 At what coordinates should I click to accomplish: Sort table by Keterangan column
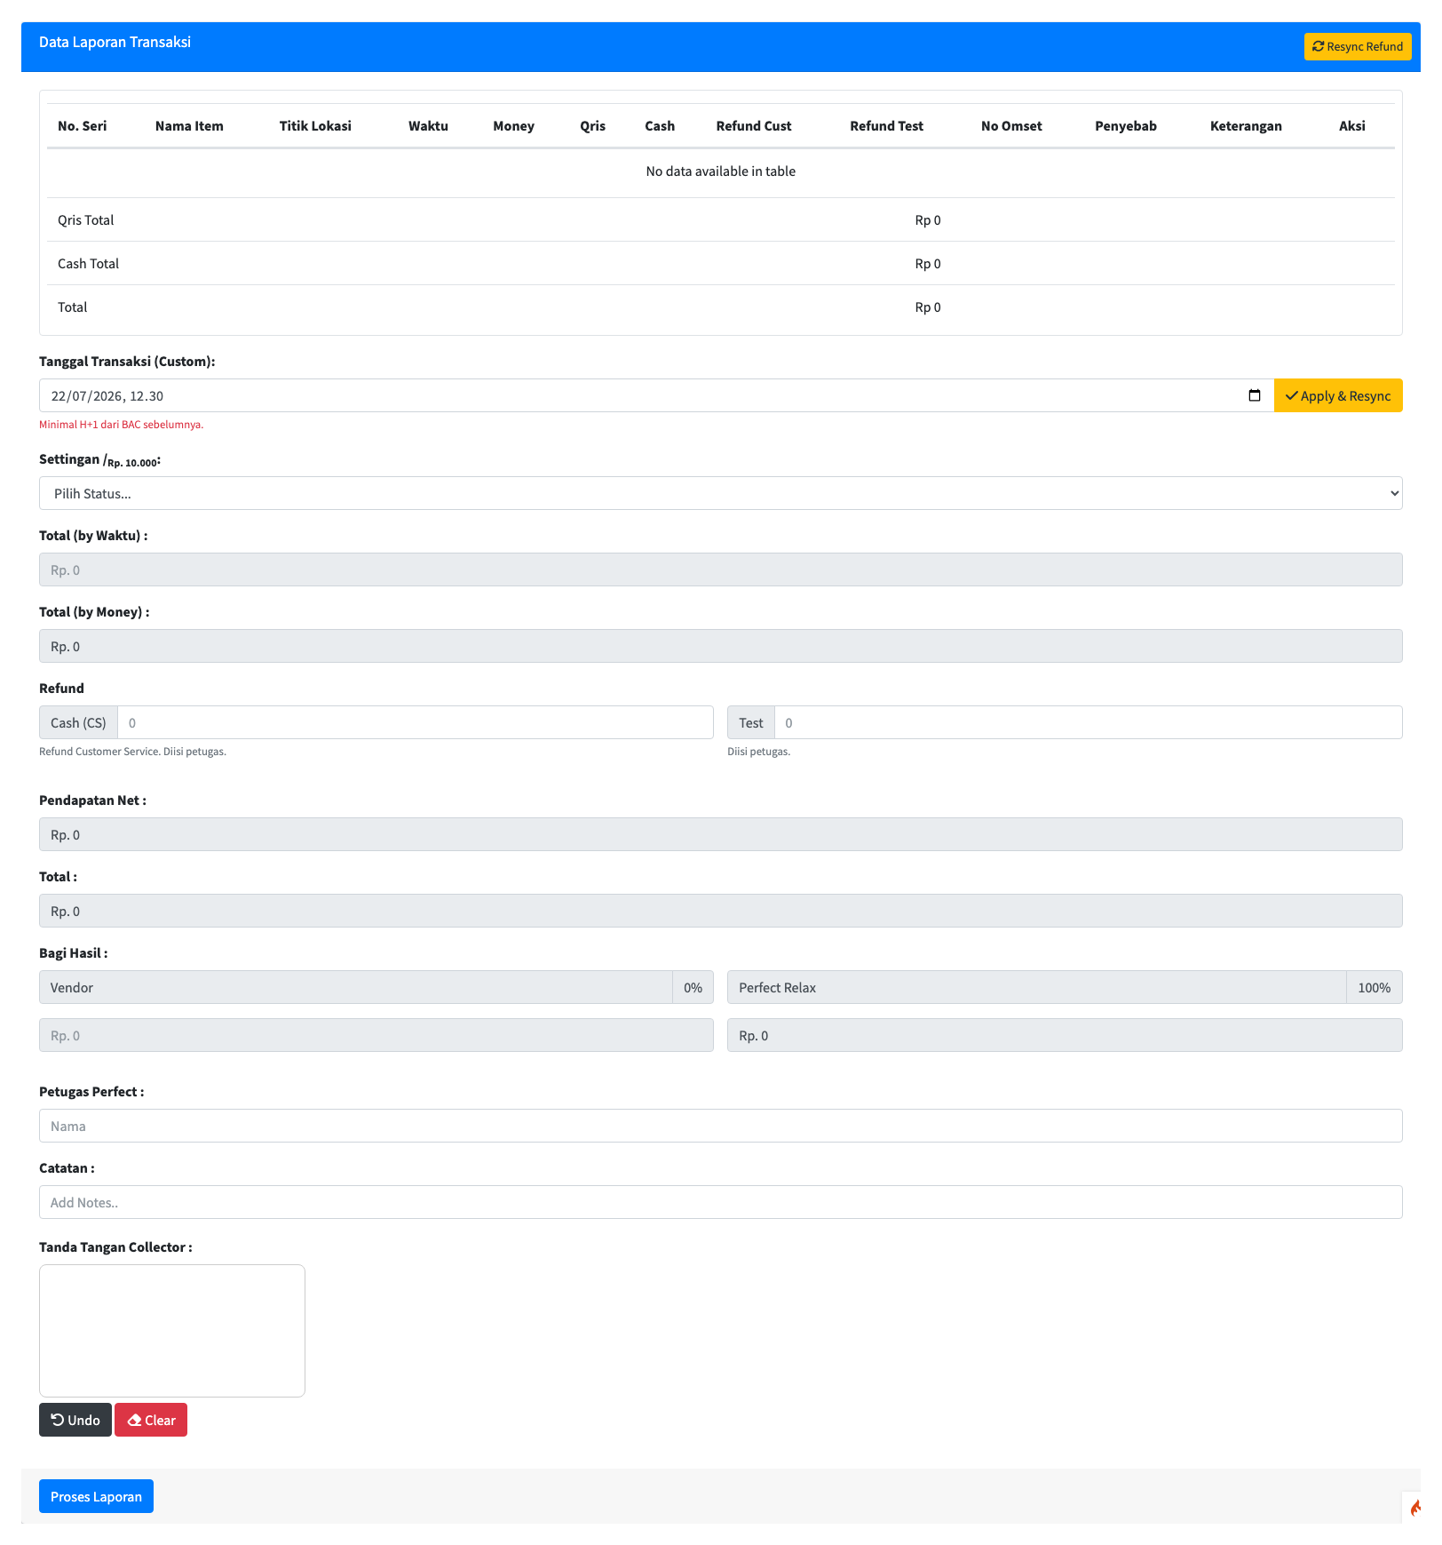(1246, 126)
